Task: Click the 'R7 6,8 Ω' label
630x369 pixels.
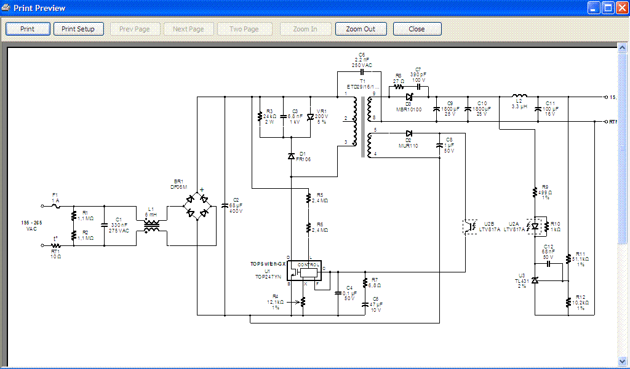Action: 375,282
